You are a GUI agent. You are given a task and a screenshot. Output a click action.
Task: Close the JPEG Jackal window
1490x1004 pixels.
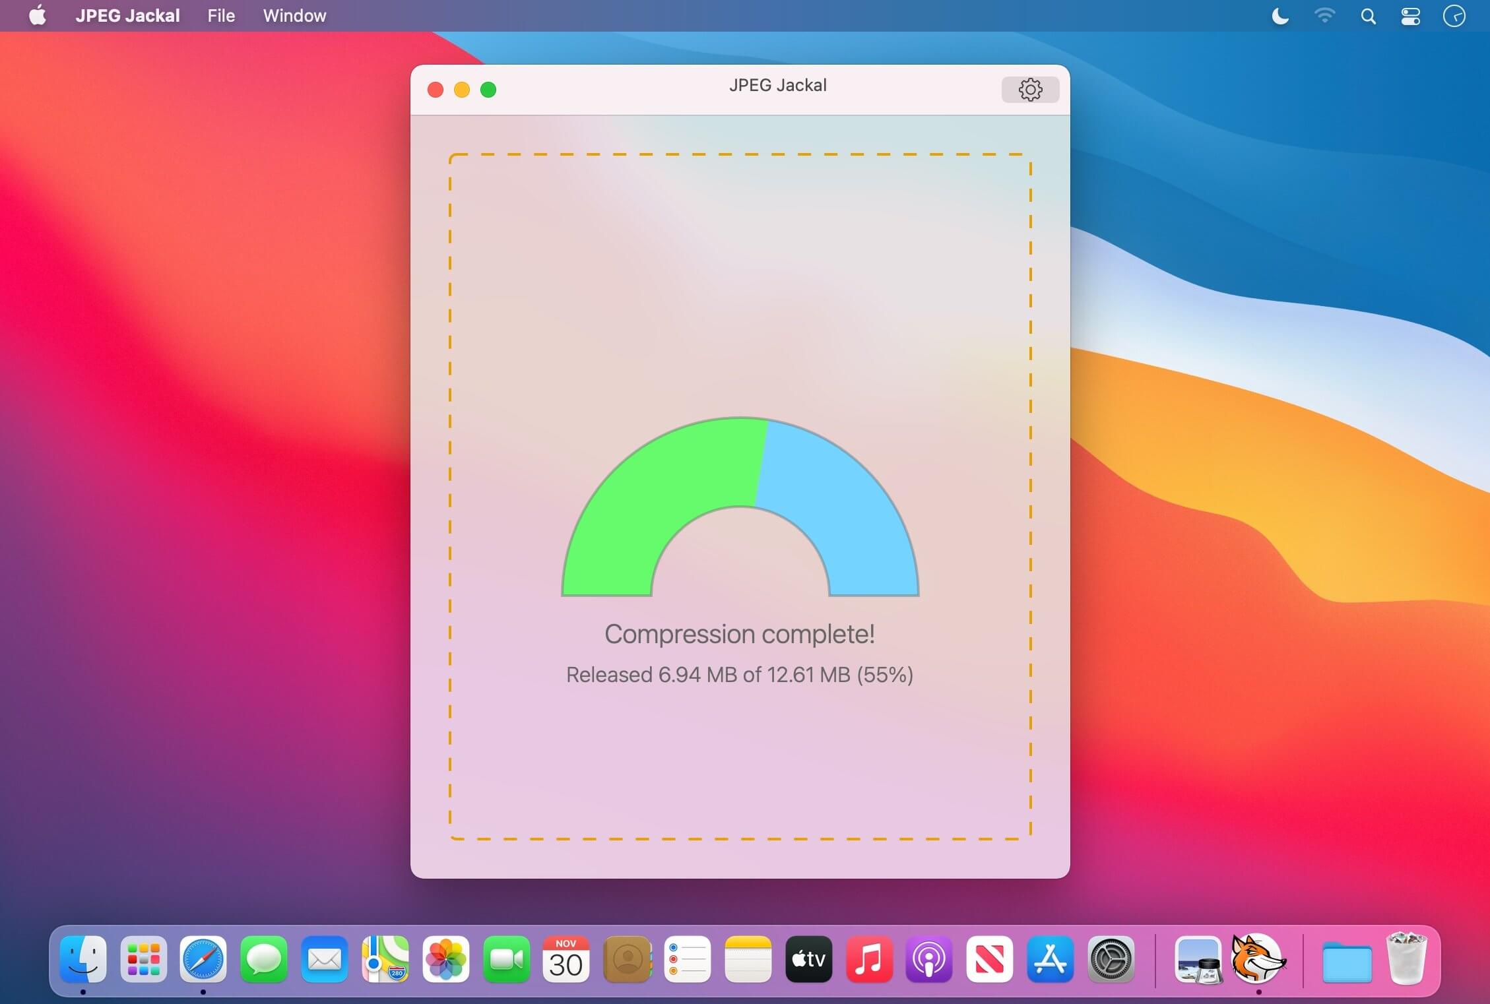click(436, 90)
